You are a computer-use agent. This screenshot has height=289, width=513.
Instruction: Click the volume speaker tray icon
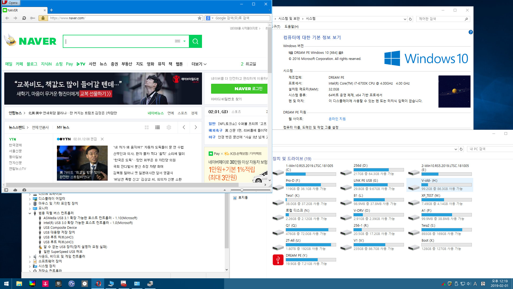tap(469, 284)
